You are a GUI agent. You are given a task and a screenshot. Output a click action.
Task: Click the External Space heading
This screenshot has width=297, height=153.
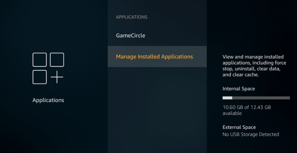coord(239,127)
